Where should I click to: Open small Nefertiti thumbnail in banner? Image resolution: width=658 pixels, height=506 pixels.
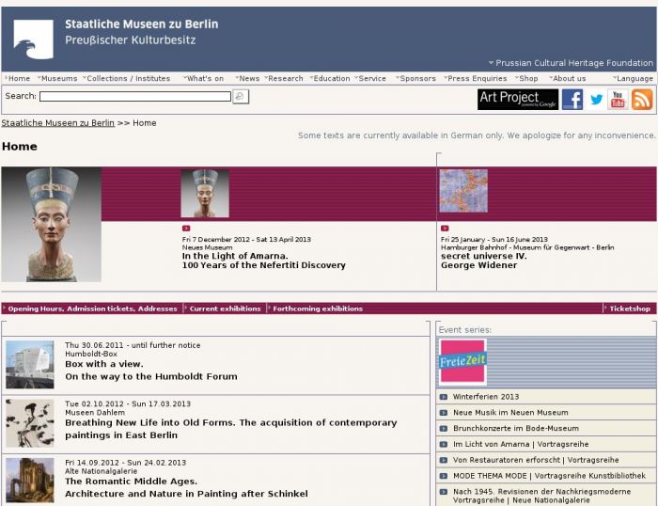205,193
